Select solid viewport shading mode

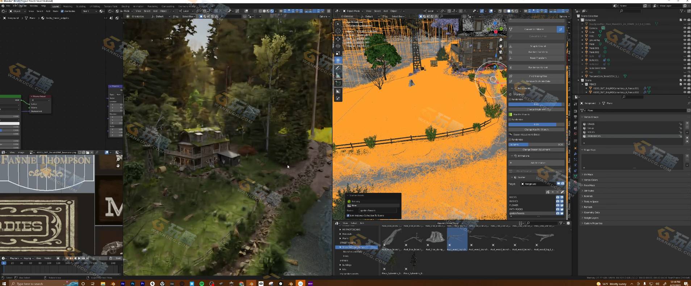coord(509,11)
